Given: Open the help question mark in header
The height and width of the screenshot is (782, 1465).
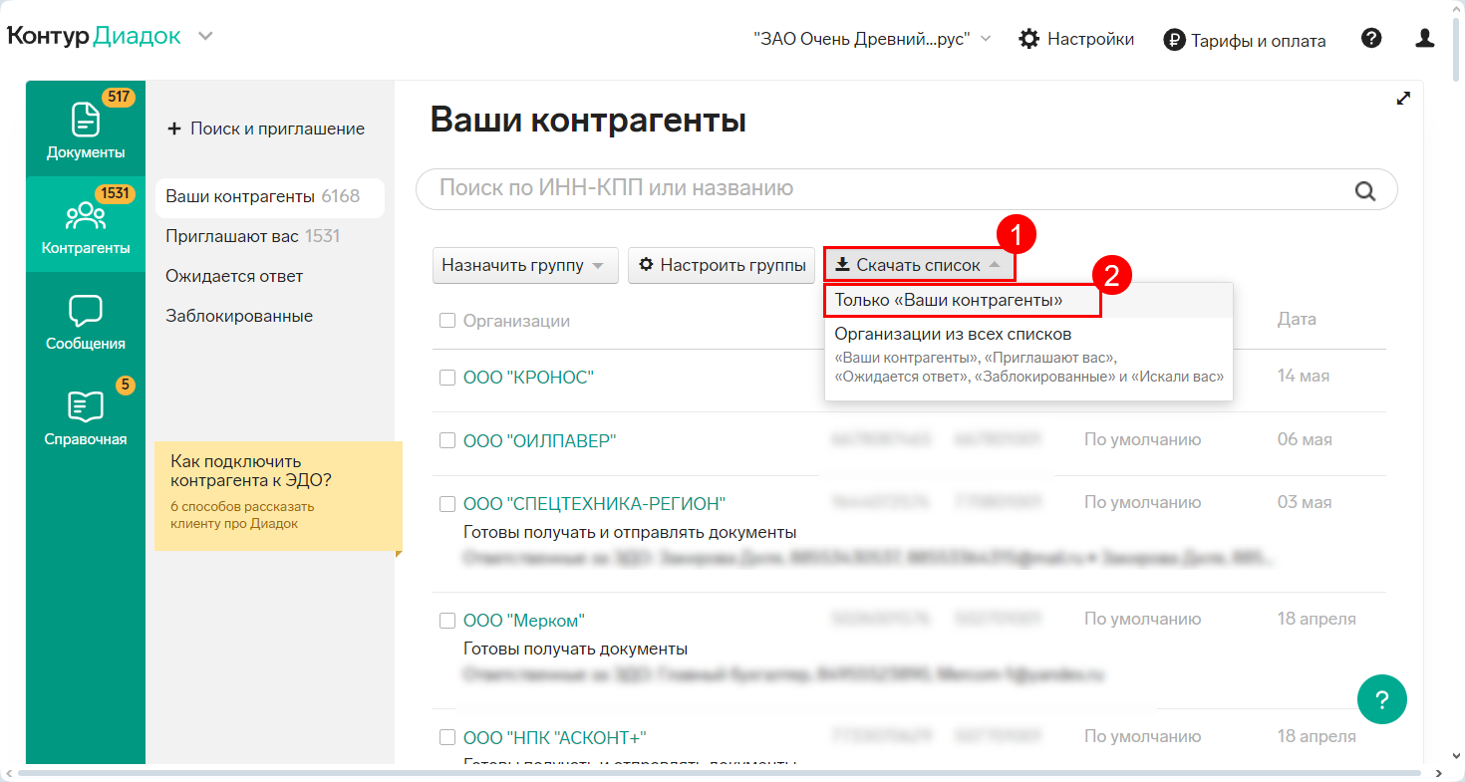Looking at the screenshot, I should click(1371, 39).
